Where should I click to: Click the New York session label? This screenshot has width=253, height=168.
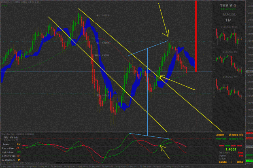point(221,138)
